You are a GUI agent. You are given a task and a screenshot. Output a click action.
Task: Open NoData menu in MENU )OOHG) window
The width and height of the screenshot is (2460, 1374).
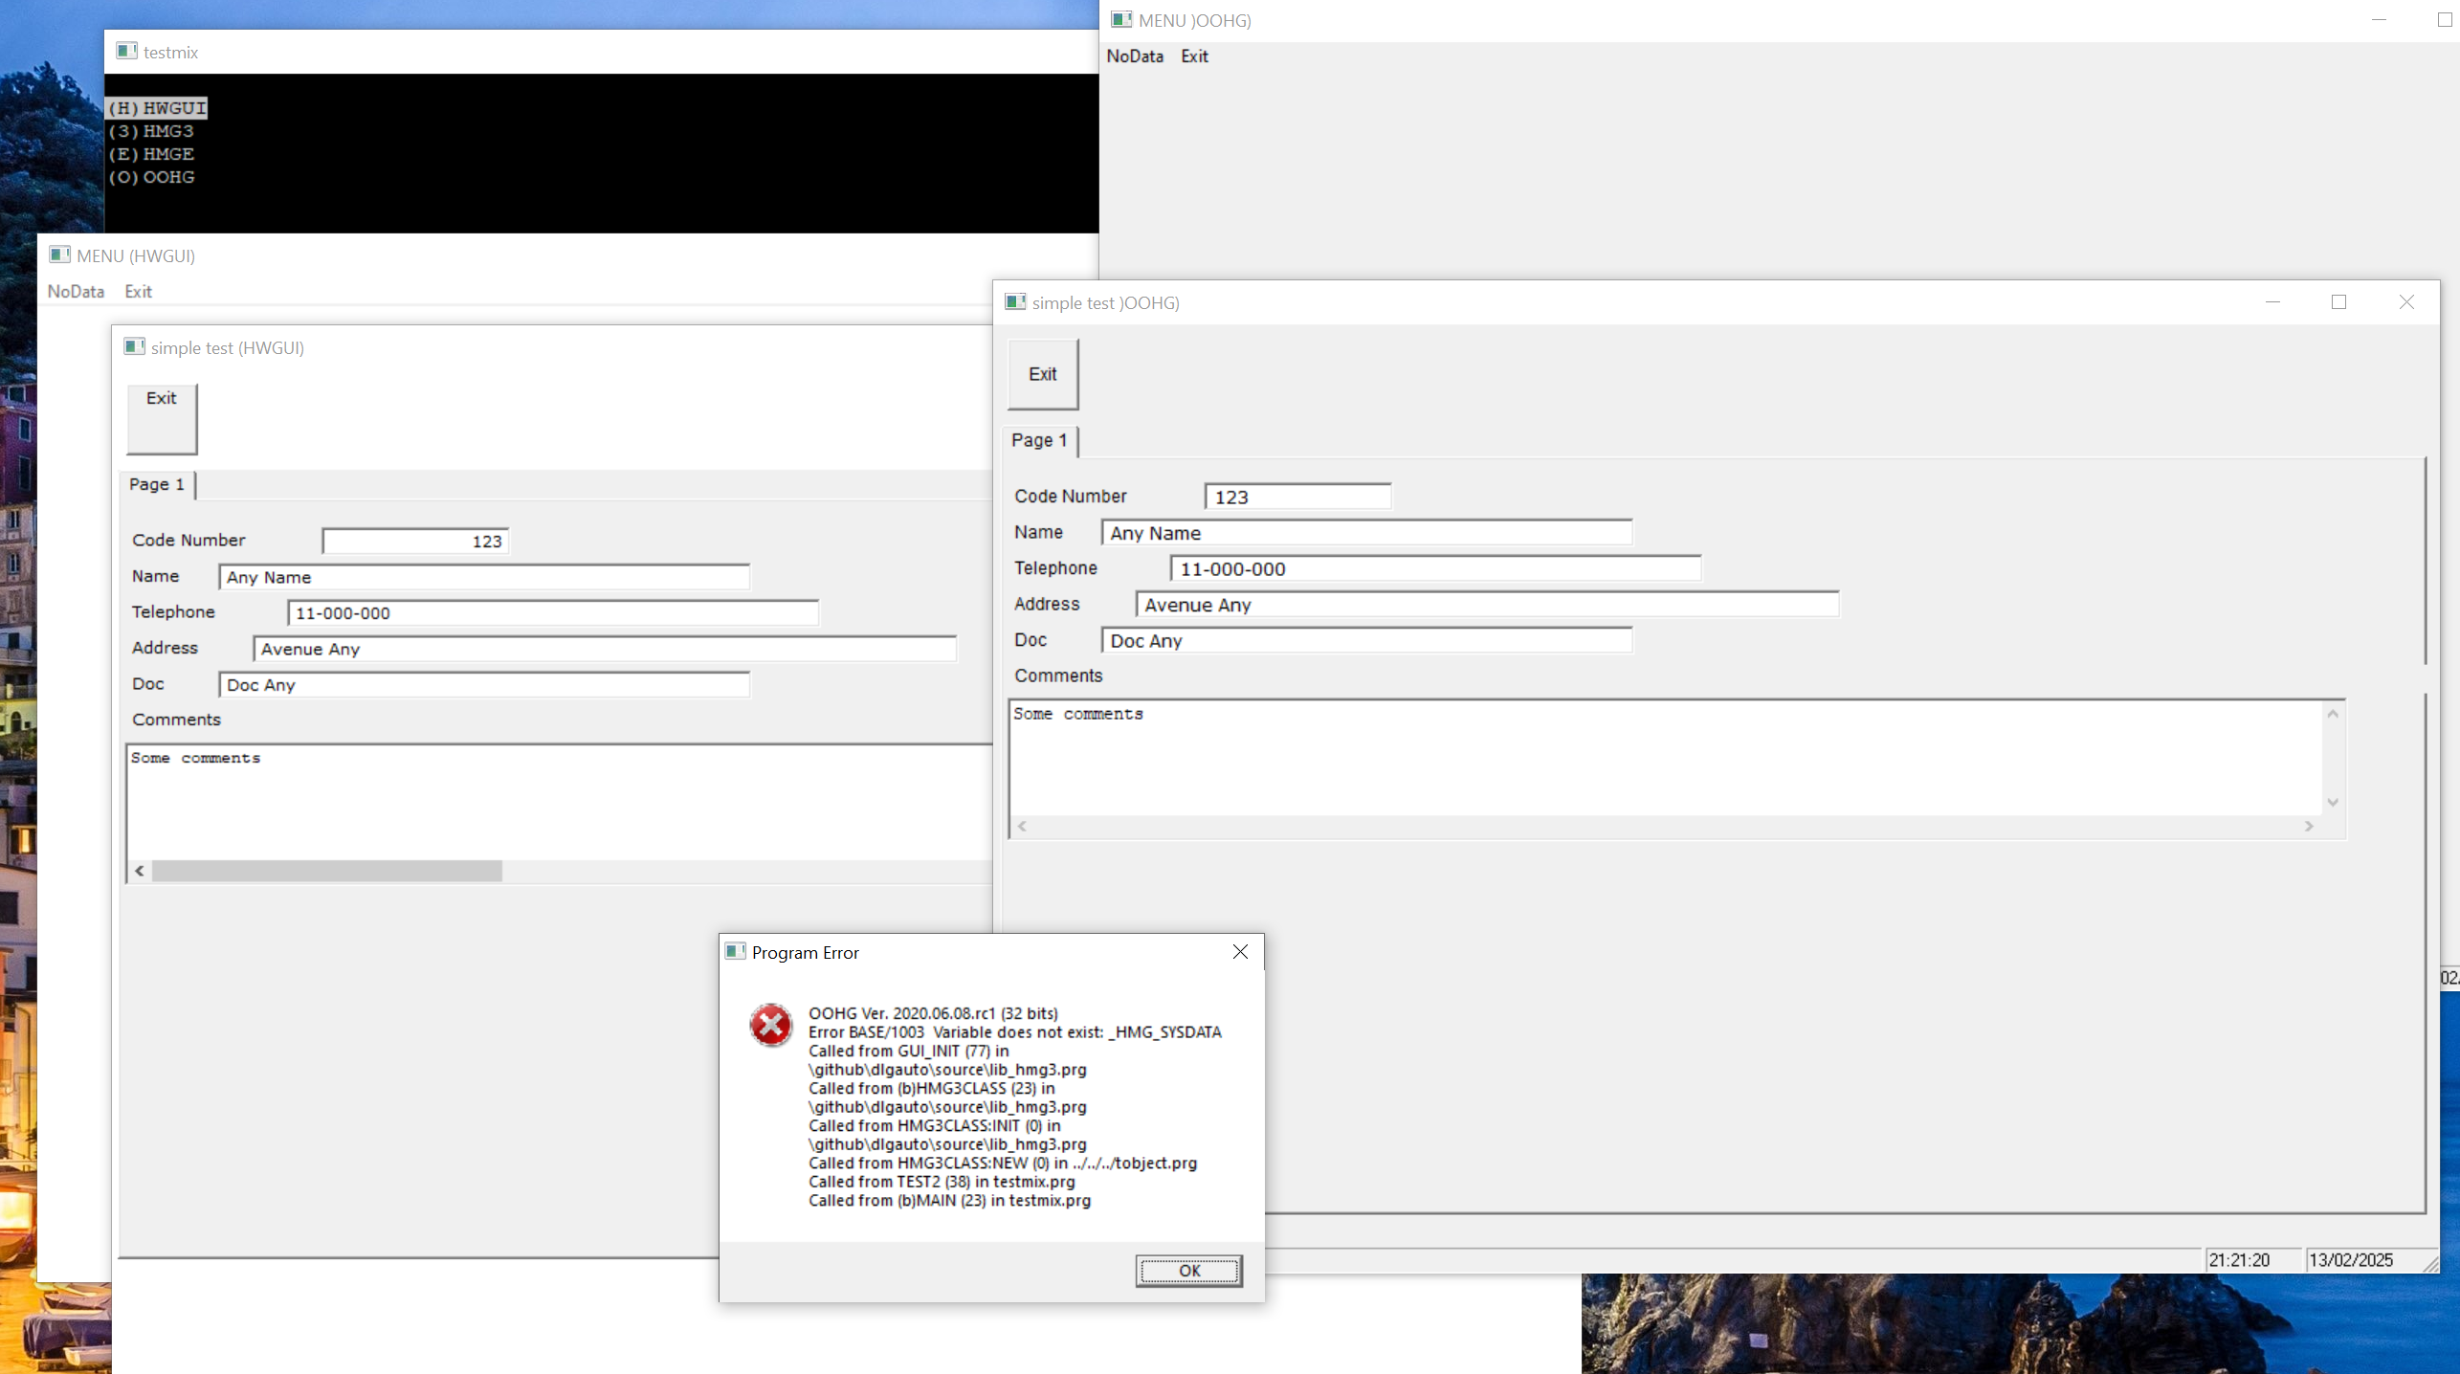point(1135,56)
